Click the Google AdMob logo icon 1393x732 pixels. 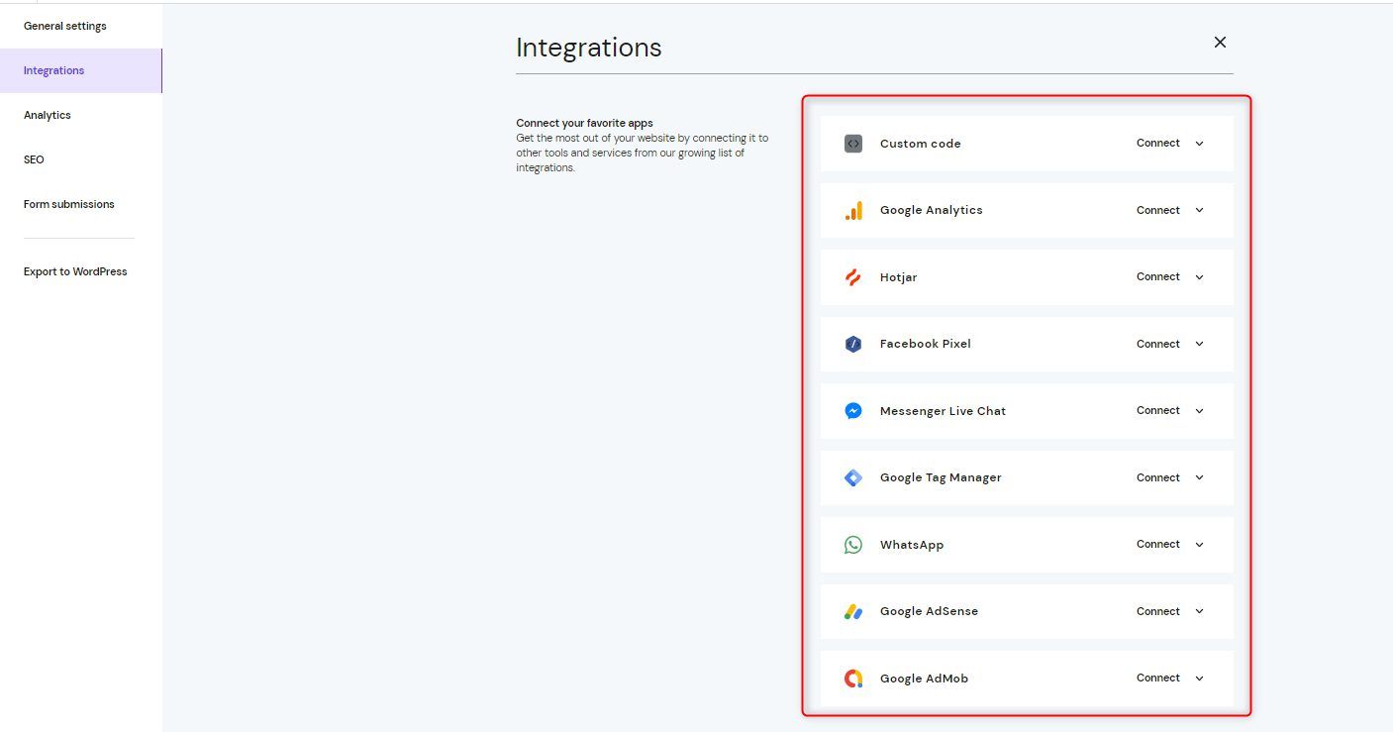853,679
